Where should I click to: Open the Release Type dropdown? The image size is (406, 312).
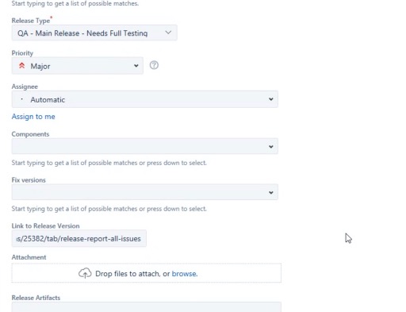tap(94, 33)
